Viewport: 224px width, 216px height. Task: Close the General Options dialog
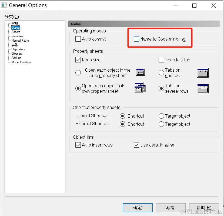pos(213,6)
